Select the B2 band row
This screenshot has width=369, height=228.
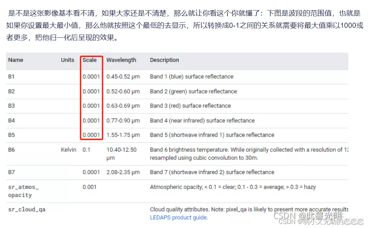tap(11, 91)
